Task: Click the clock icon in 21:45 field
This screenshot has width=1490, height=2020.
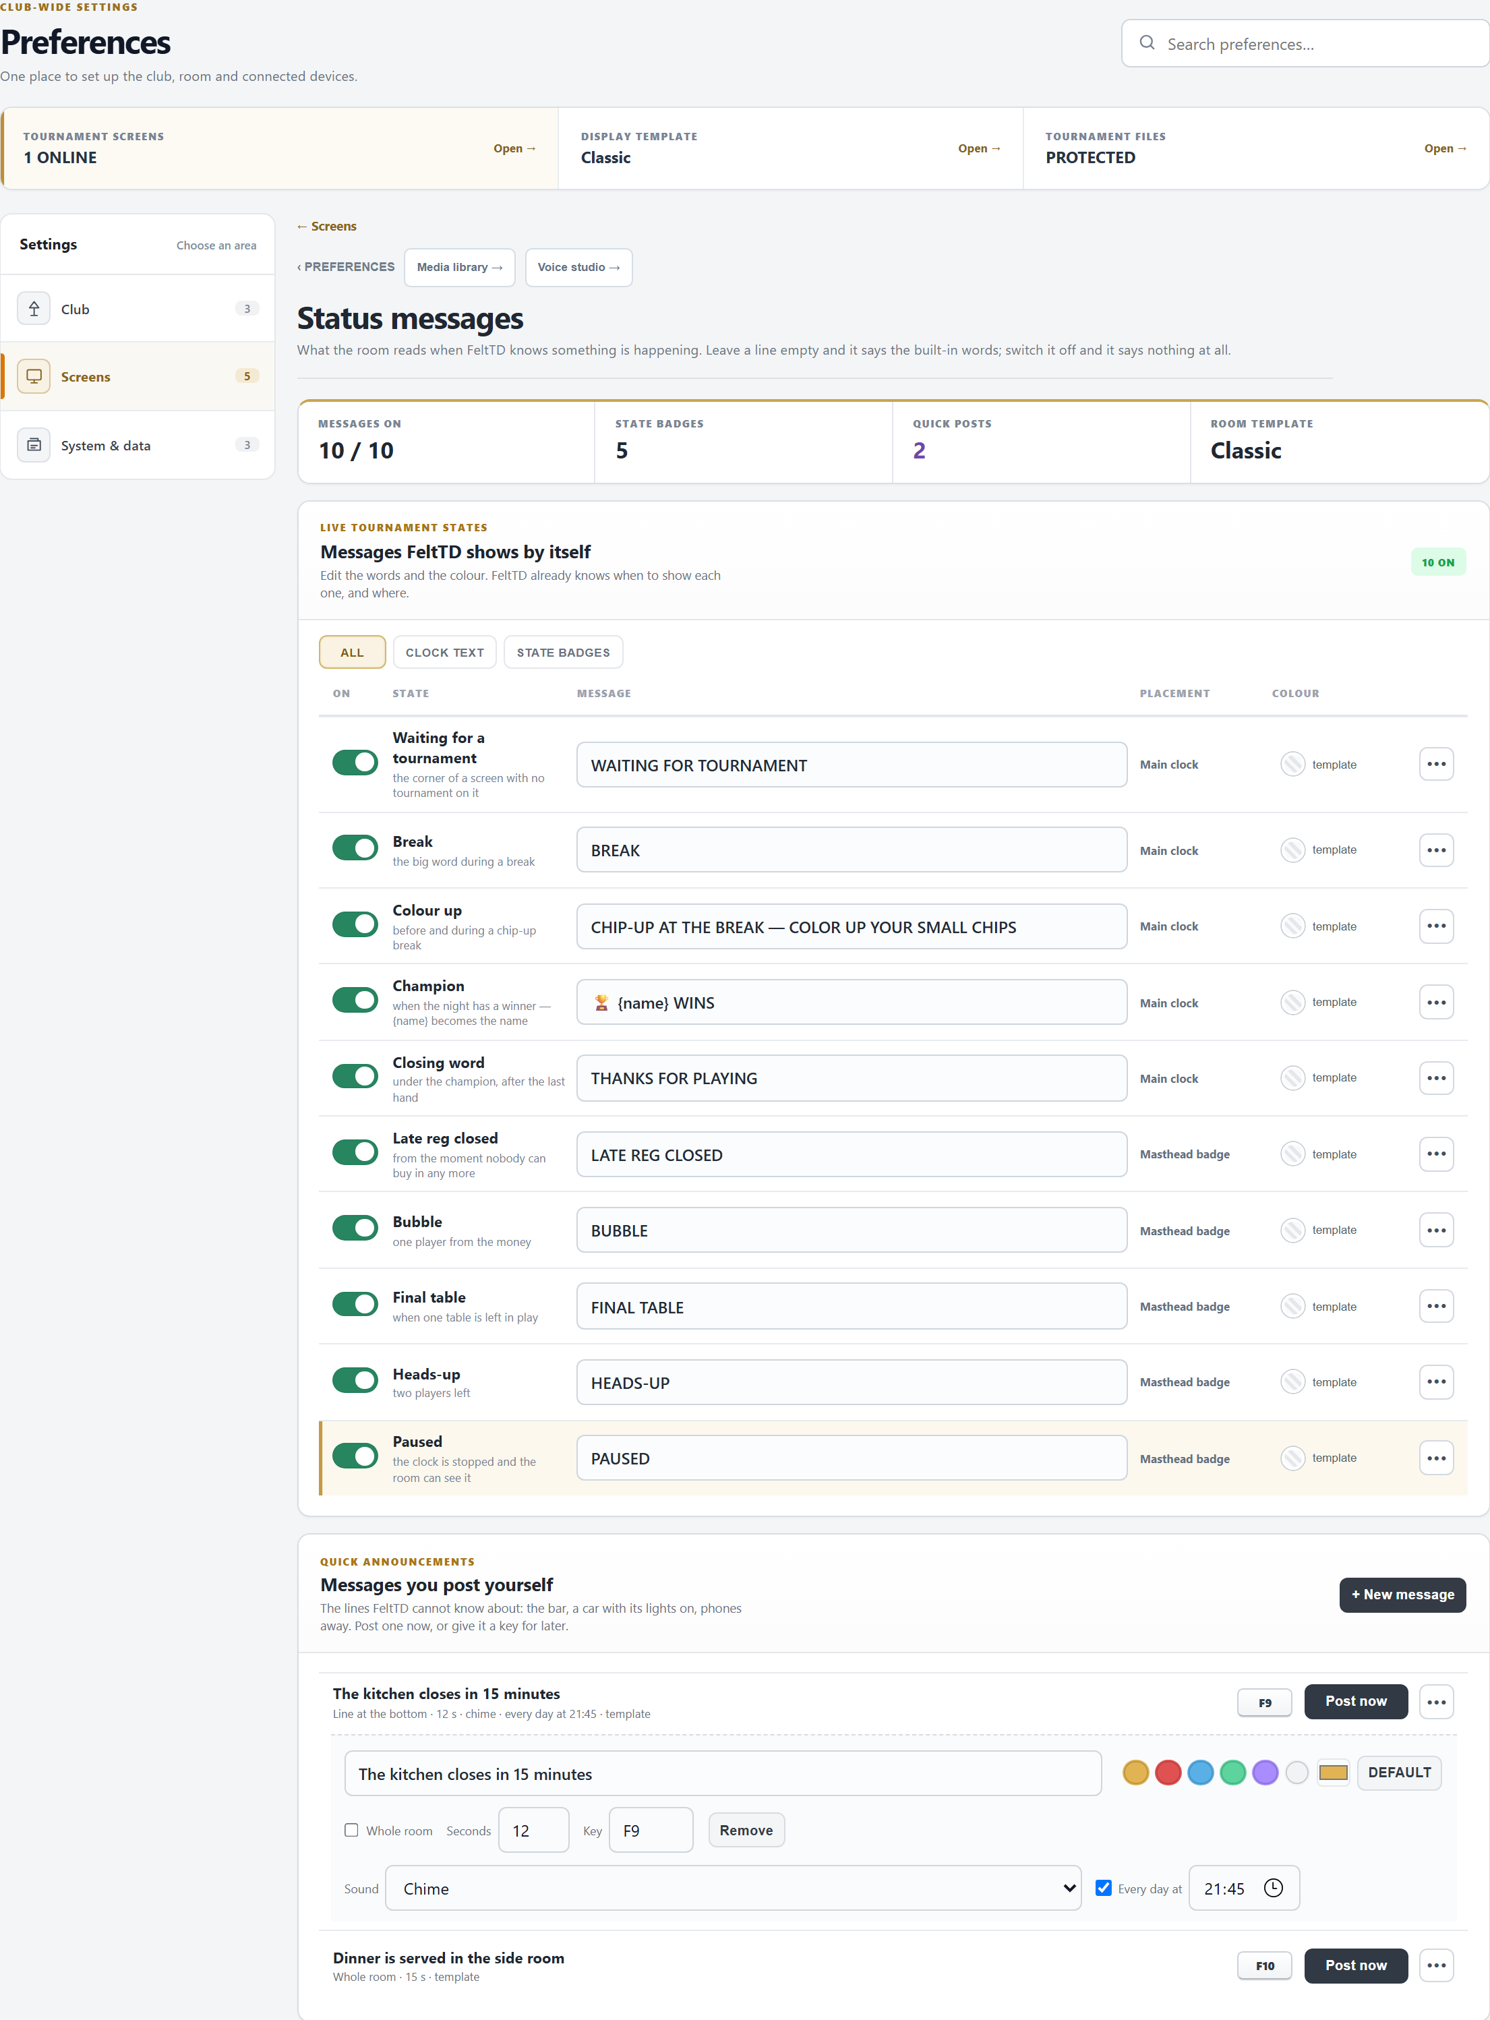Action: pos(1273,1887)
